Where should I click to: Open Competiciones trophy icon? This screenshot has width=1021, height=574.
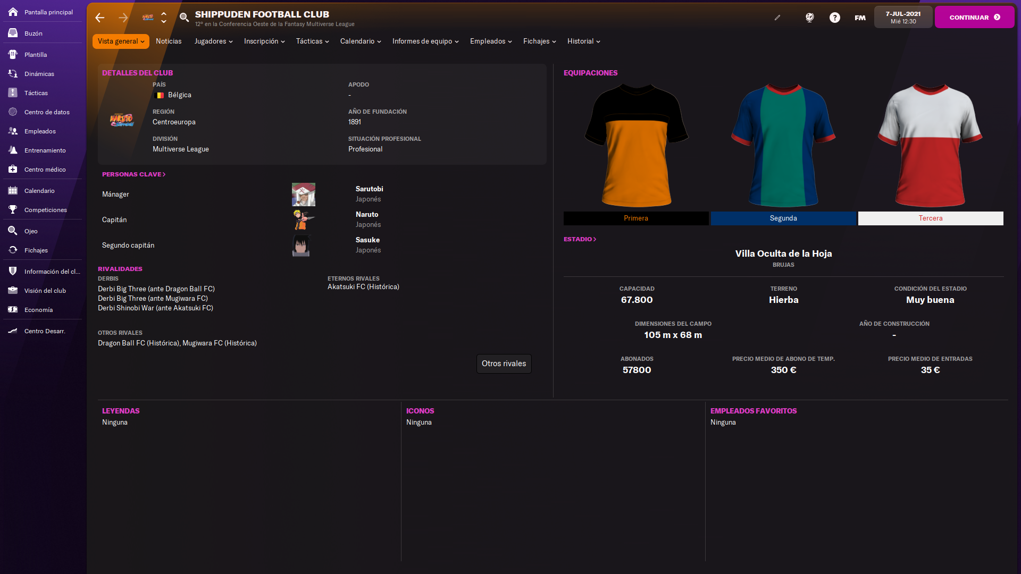coord(13,209)
